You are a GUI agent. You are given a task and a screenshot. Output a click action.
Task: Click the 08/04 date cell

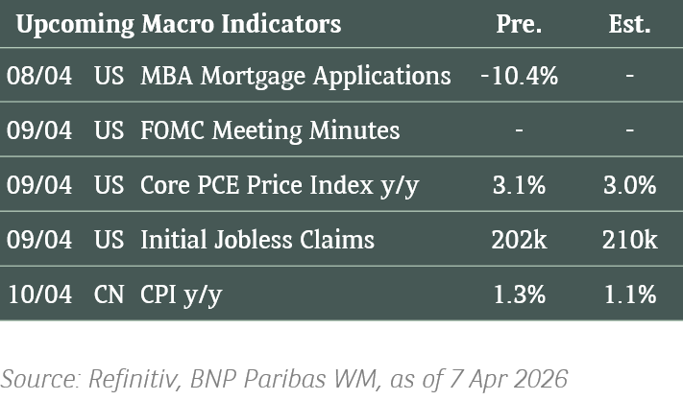[x=39, y=76]
